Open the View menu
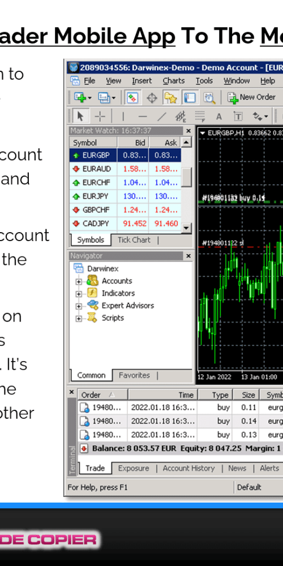 tap(113, 81)
